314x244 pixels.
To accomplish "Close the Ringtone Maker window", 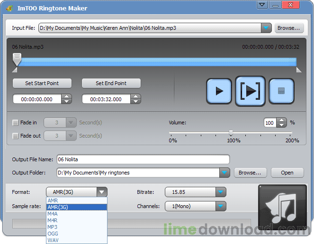I will (x=291, y=5).
